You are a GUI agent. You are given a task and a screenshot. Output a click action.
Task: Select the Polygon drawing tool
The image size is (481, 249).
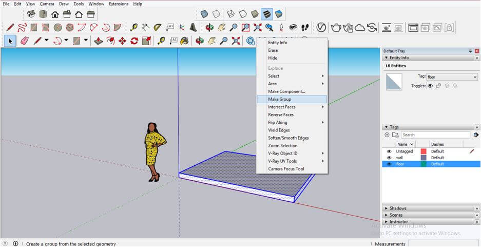(x=70, y=28)
